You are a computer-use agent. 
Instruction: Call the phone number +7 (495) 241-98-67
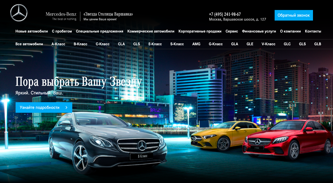(225, 14)
